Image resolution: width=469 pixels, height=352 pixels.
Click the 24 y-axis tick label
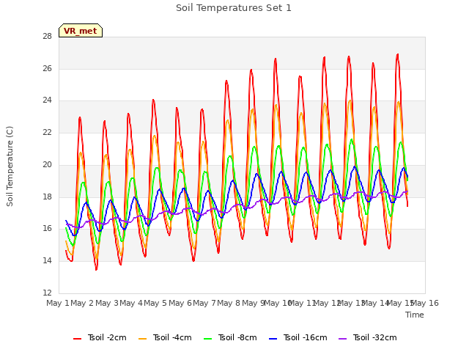pos(47,100)
